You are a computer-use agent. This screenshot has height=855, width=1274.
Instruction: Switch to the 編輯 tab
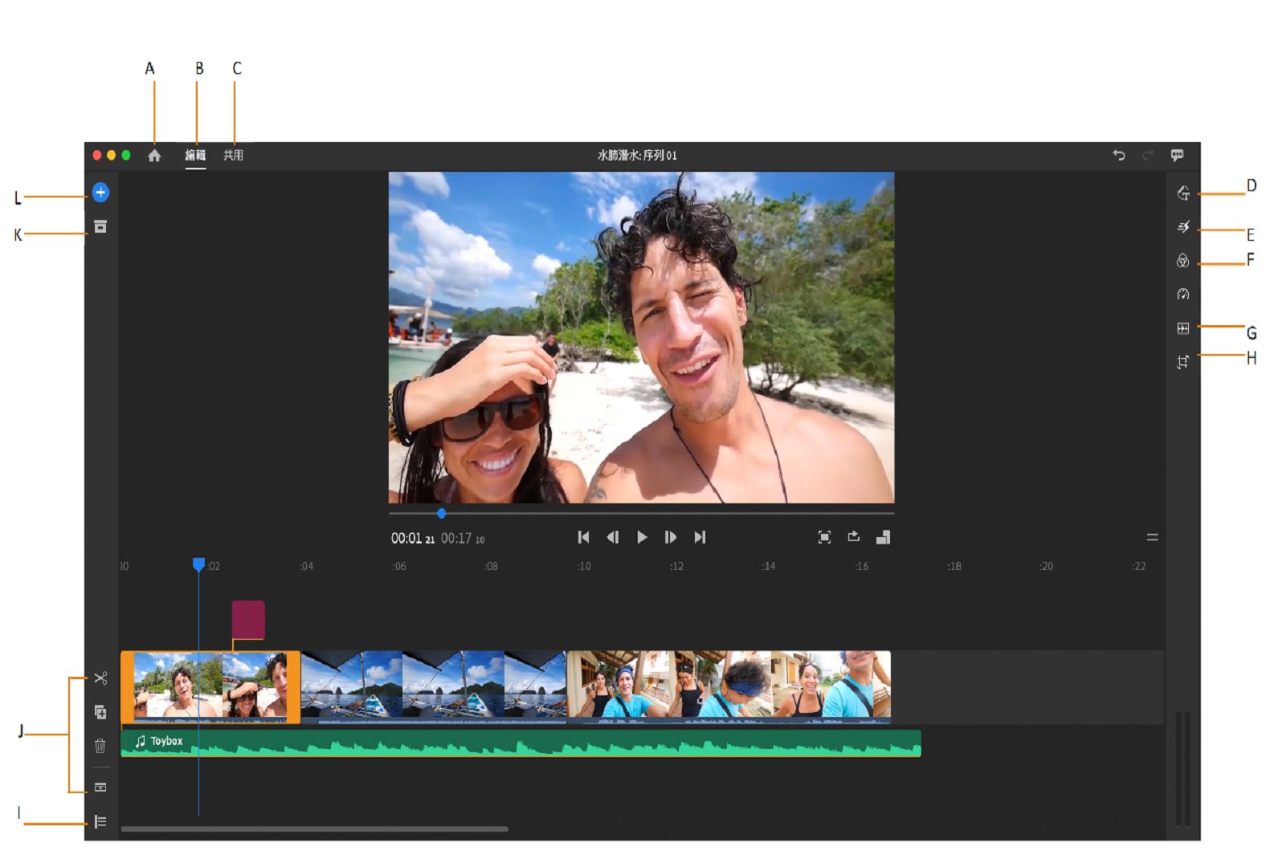195,156
